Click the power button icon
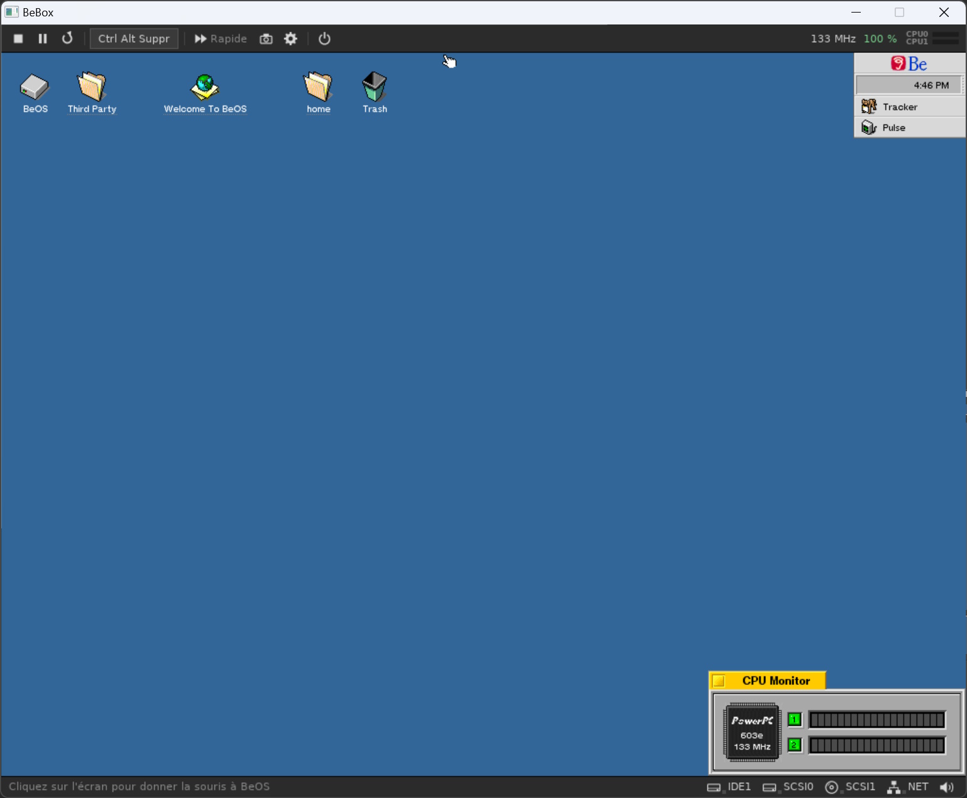 pyautogui.click(x=324, y=39)
